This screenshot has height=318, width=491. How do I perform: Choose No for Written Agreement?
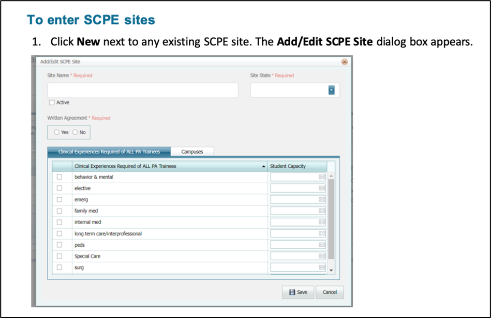click(75, 132)
